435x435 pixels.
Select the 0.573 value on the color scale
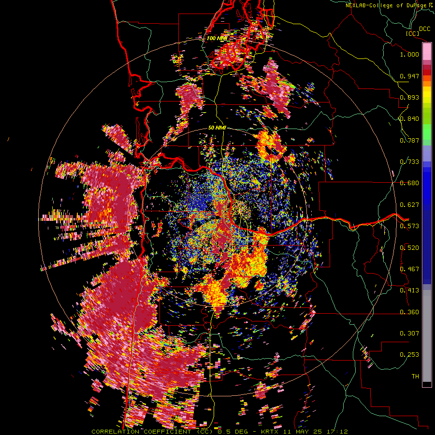coord(409,226)
